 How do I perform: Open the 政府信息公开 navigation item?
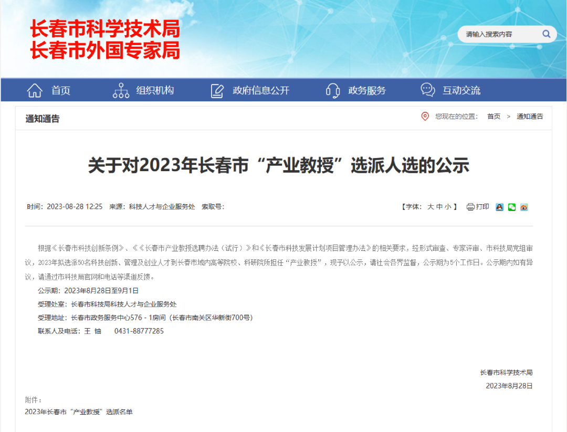click(261, 90)
